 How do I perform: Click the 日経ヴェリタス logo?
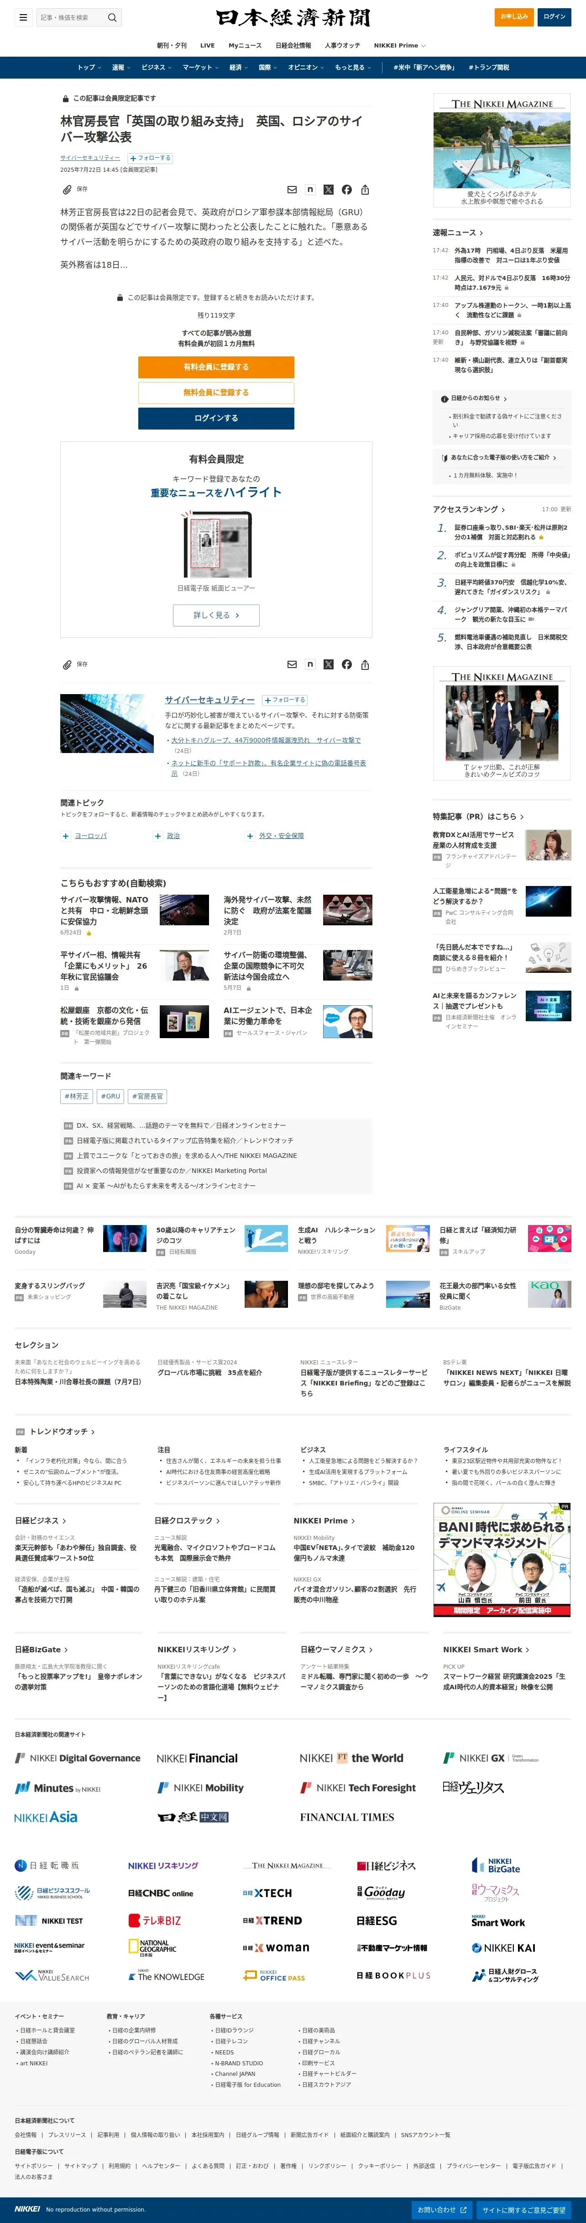473,1787
